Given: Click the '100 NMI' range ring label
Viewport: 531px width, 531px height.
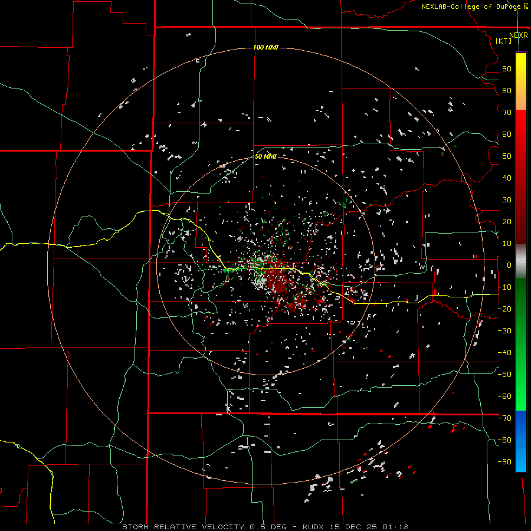Looking at the screenshot, I should tap(266, 47).
